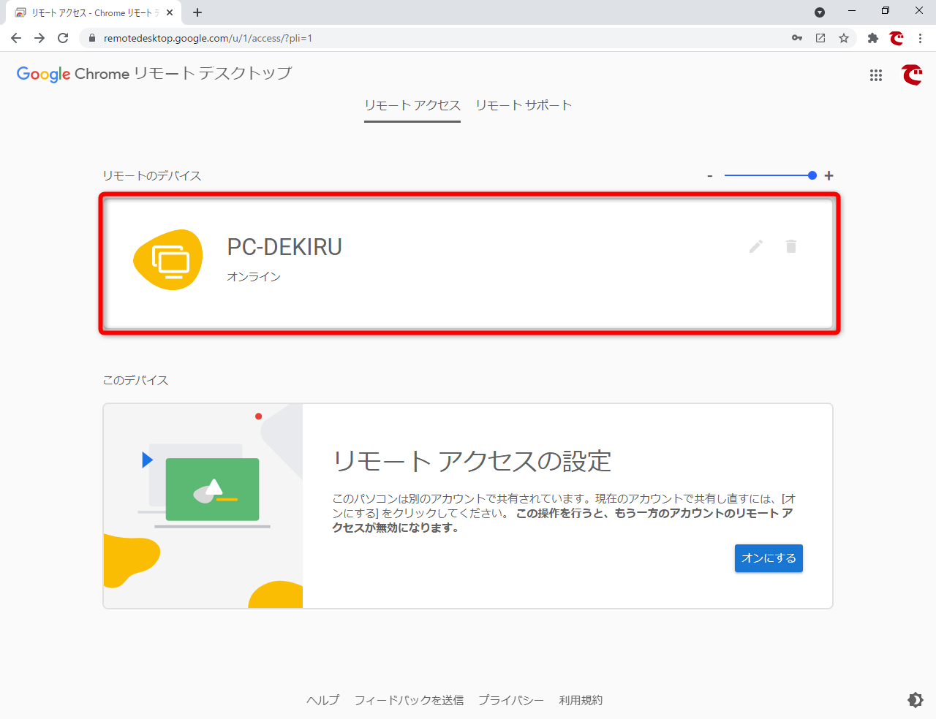Click the device size slider track

pyautogui.click(x=766, y=175)
